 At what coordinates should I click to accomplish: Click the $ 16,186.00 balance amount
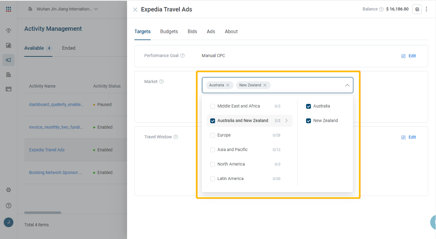397,9
